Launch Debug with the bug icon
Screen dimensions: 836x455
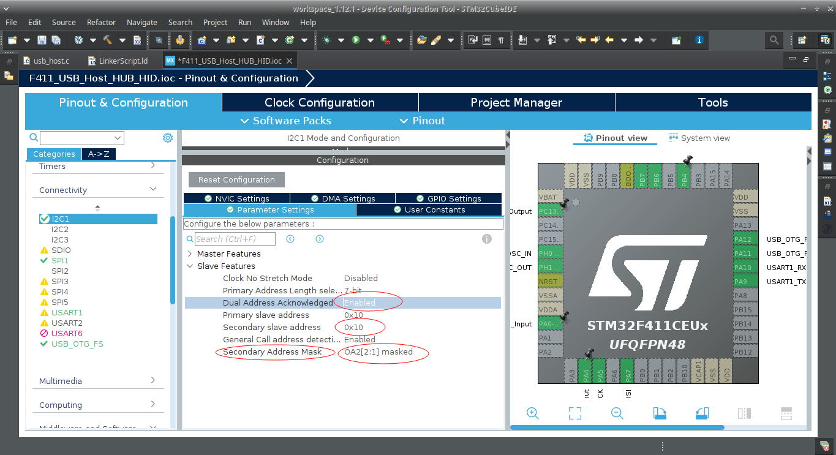pyautogui.click(x=326, y=40)
